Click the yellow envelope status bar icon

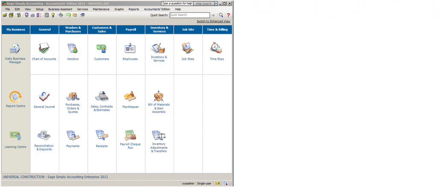[x=217, y=183]
